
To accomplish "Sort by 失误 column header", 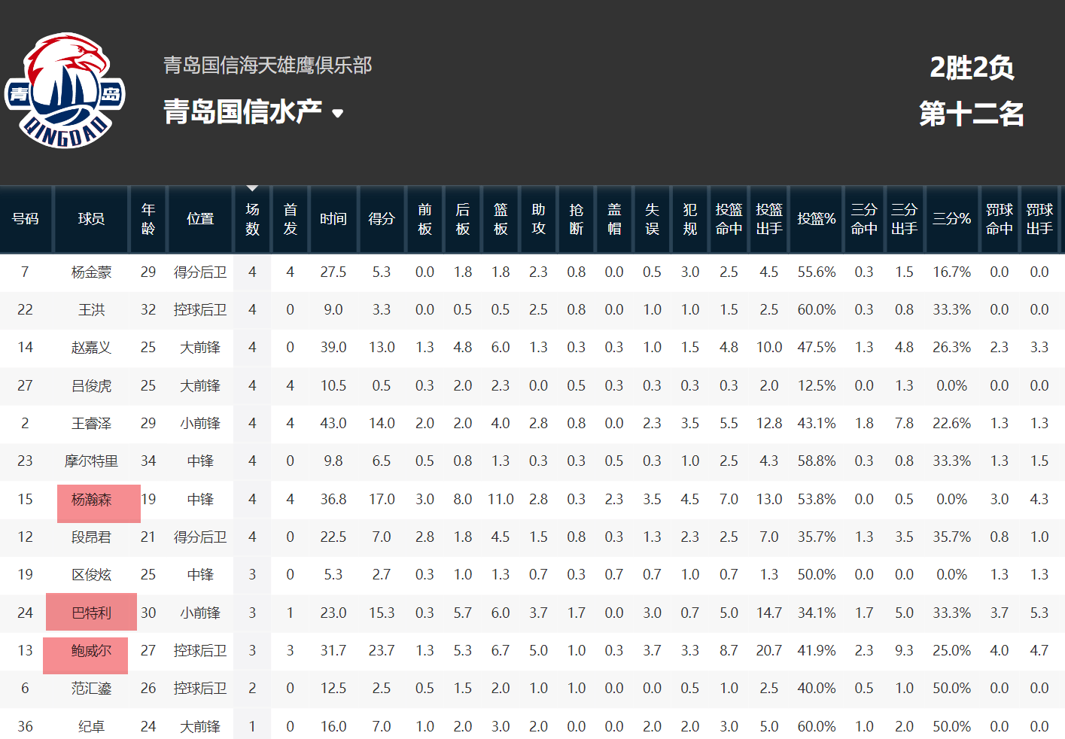I will point(652,219).
